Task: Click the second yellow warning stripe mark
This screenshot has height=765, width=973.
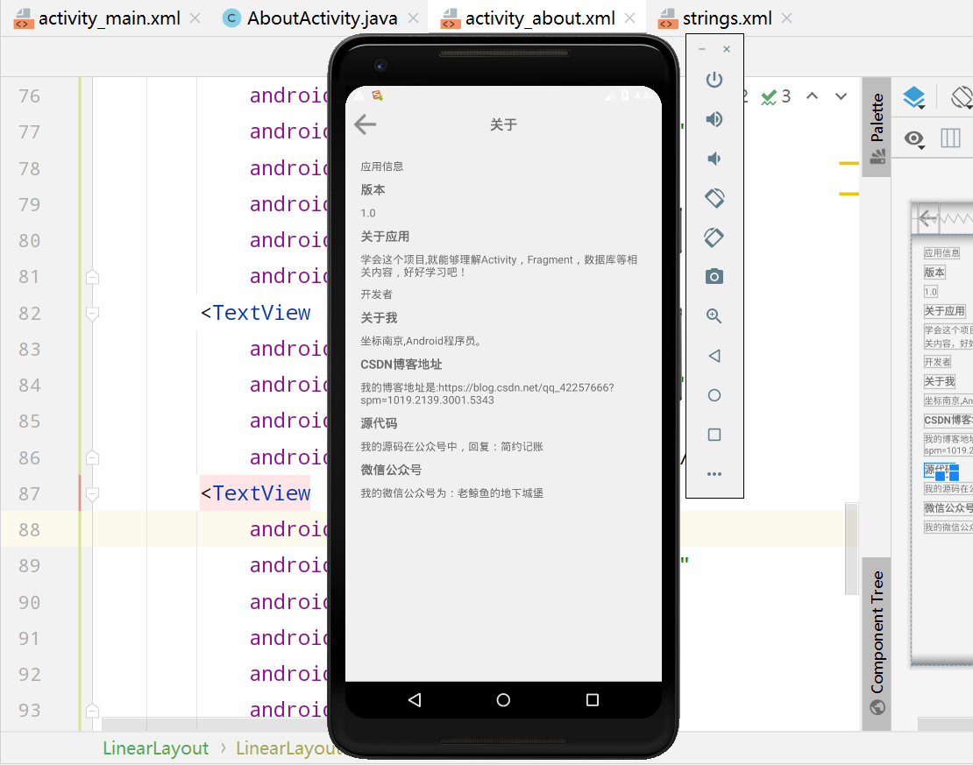Action: click(x=849, y=195)
